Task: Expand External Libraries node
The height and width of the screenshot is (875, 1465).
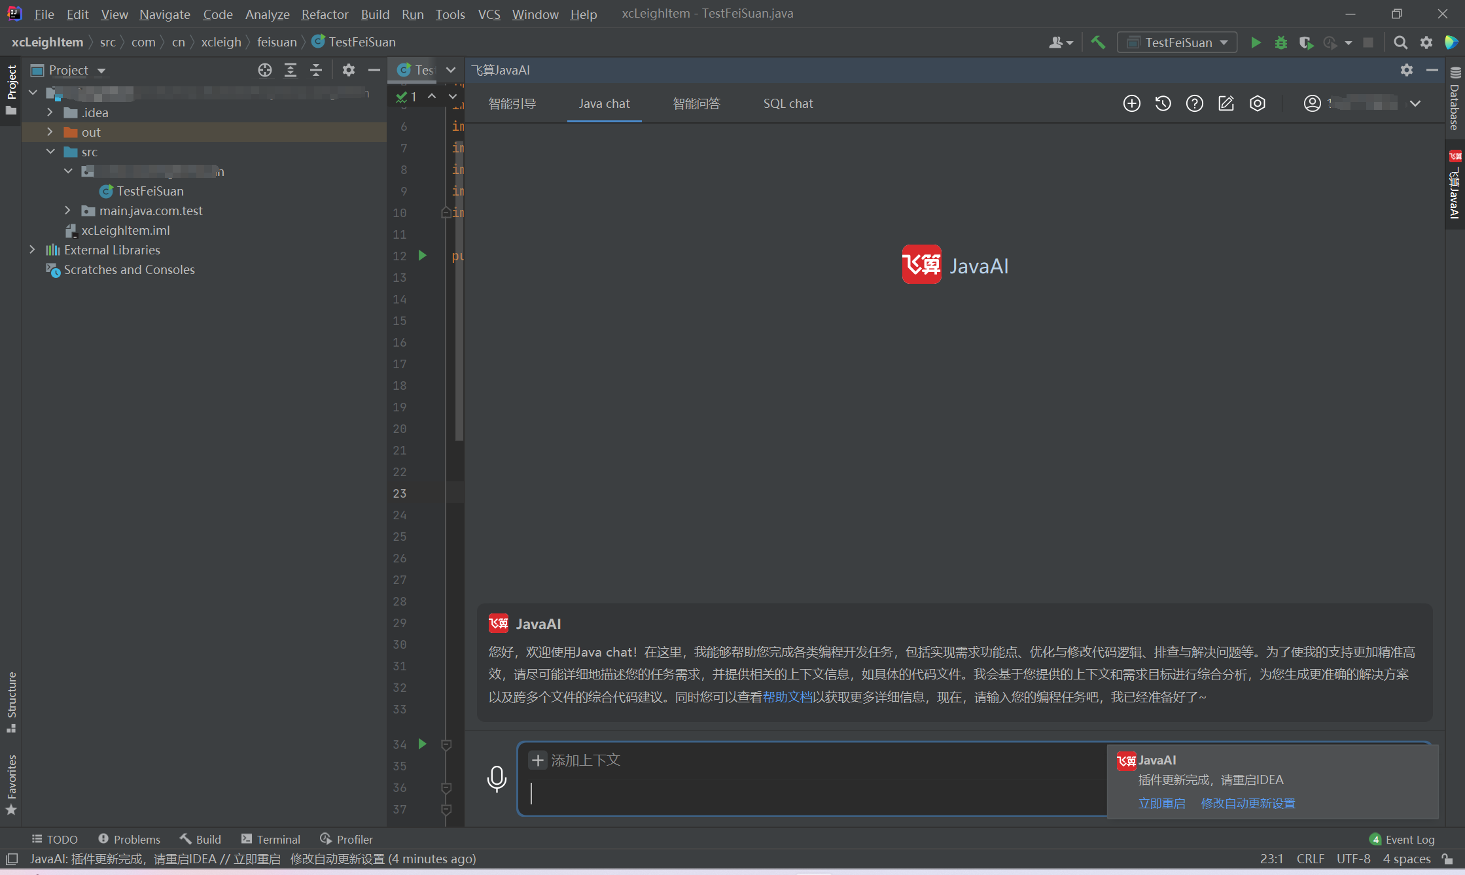Action: click(x=32, y=250)
